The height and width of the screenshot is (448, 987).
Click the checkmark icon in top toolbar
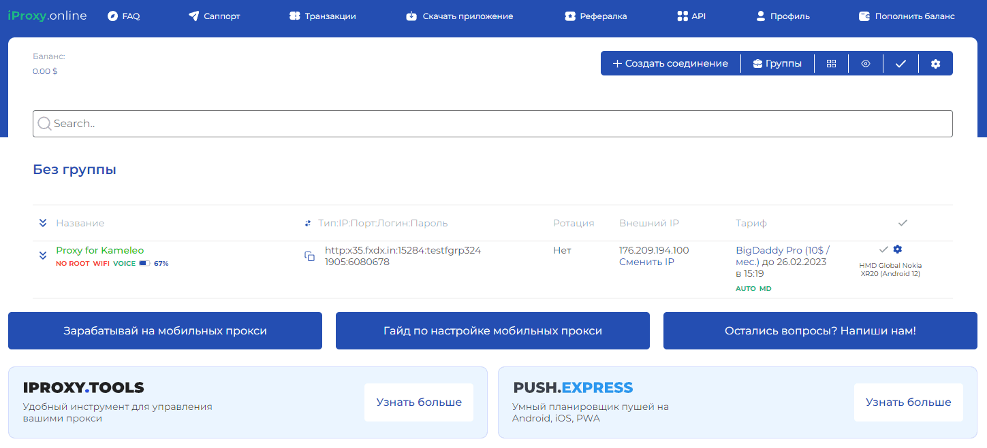click(x=900, y=63)
